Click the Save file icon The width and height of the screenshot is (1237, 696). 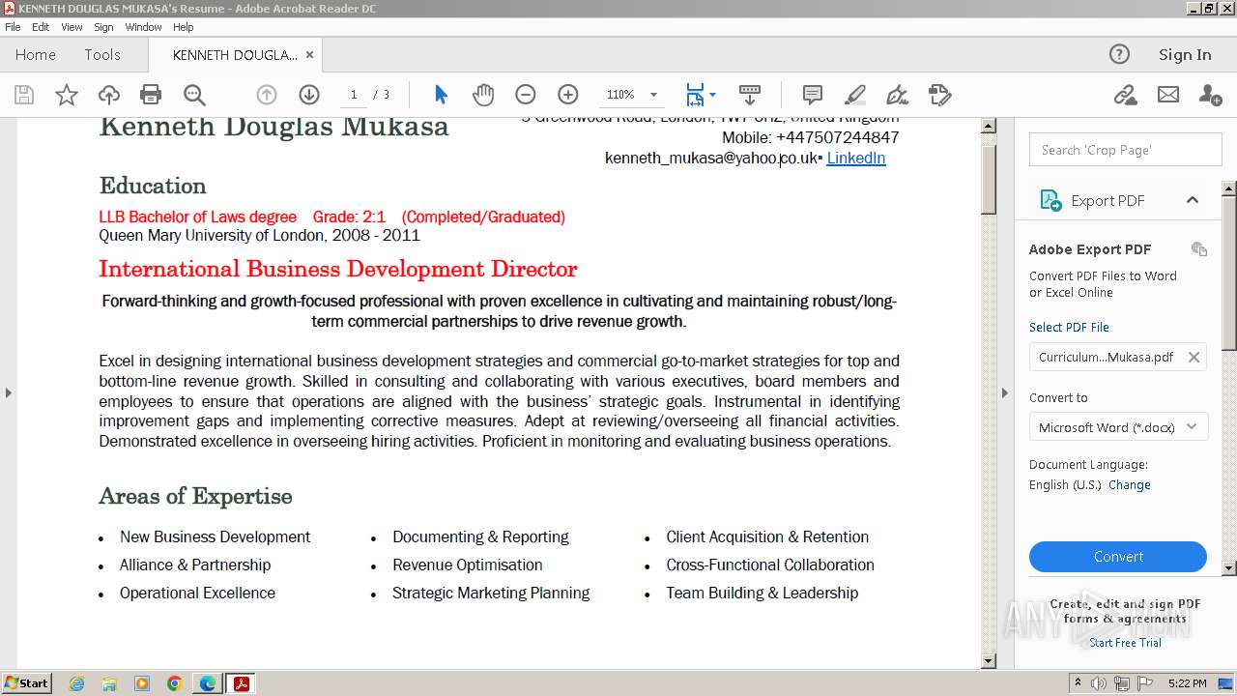24,95
